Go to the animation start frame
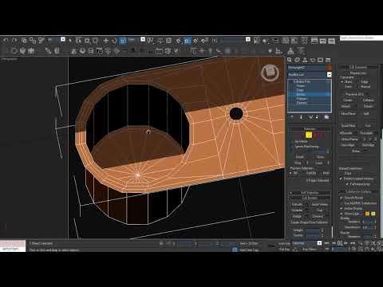This screenshot has width=383, height=287. pyautogui.click(x=327, y=243)
